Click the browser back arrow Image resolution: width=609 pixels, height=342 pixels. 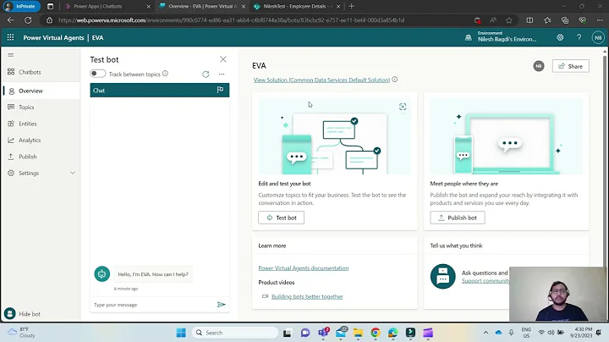[10, 20]
